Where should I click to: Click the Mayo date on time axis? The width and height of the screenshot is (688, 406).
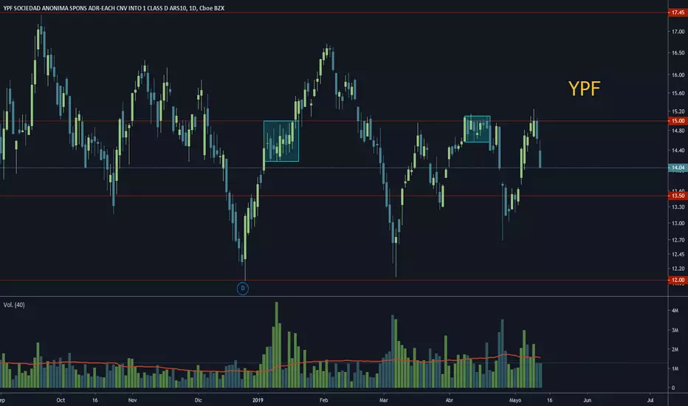(515, 400)
